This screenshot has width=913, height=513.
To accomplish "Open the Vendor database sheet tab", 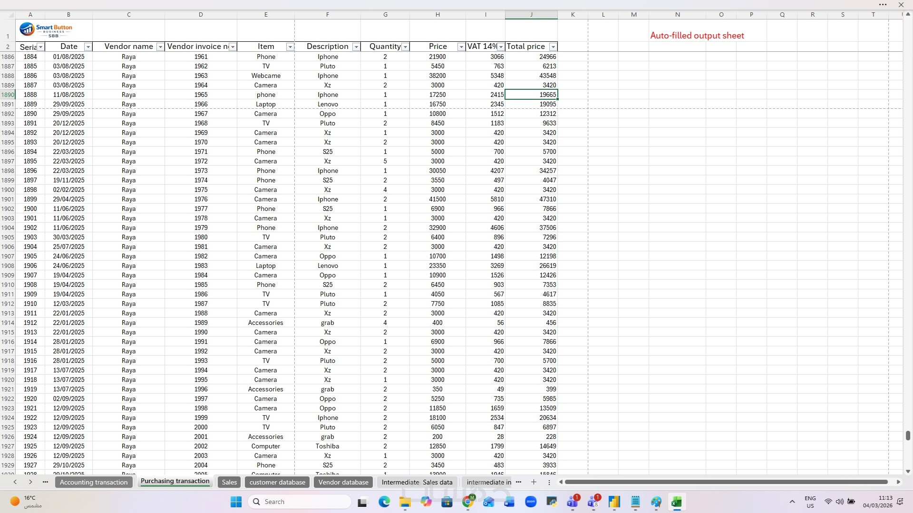I will [343, 482].
